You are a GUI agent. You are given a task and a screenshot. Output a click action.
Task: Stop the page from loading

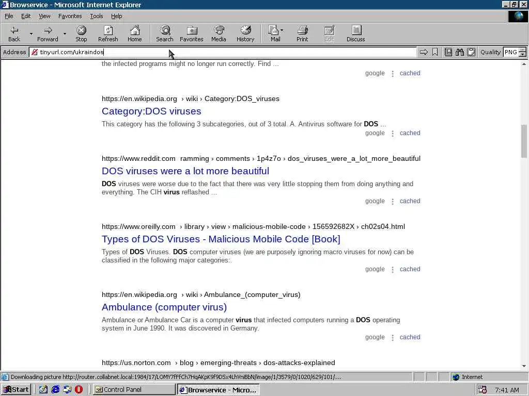[81, 34]
